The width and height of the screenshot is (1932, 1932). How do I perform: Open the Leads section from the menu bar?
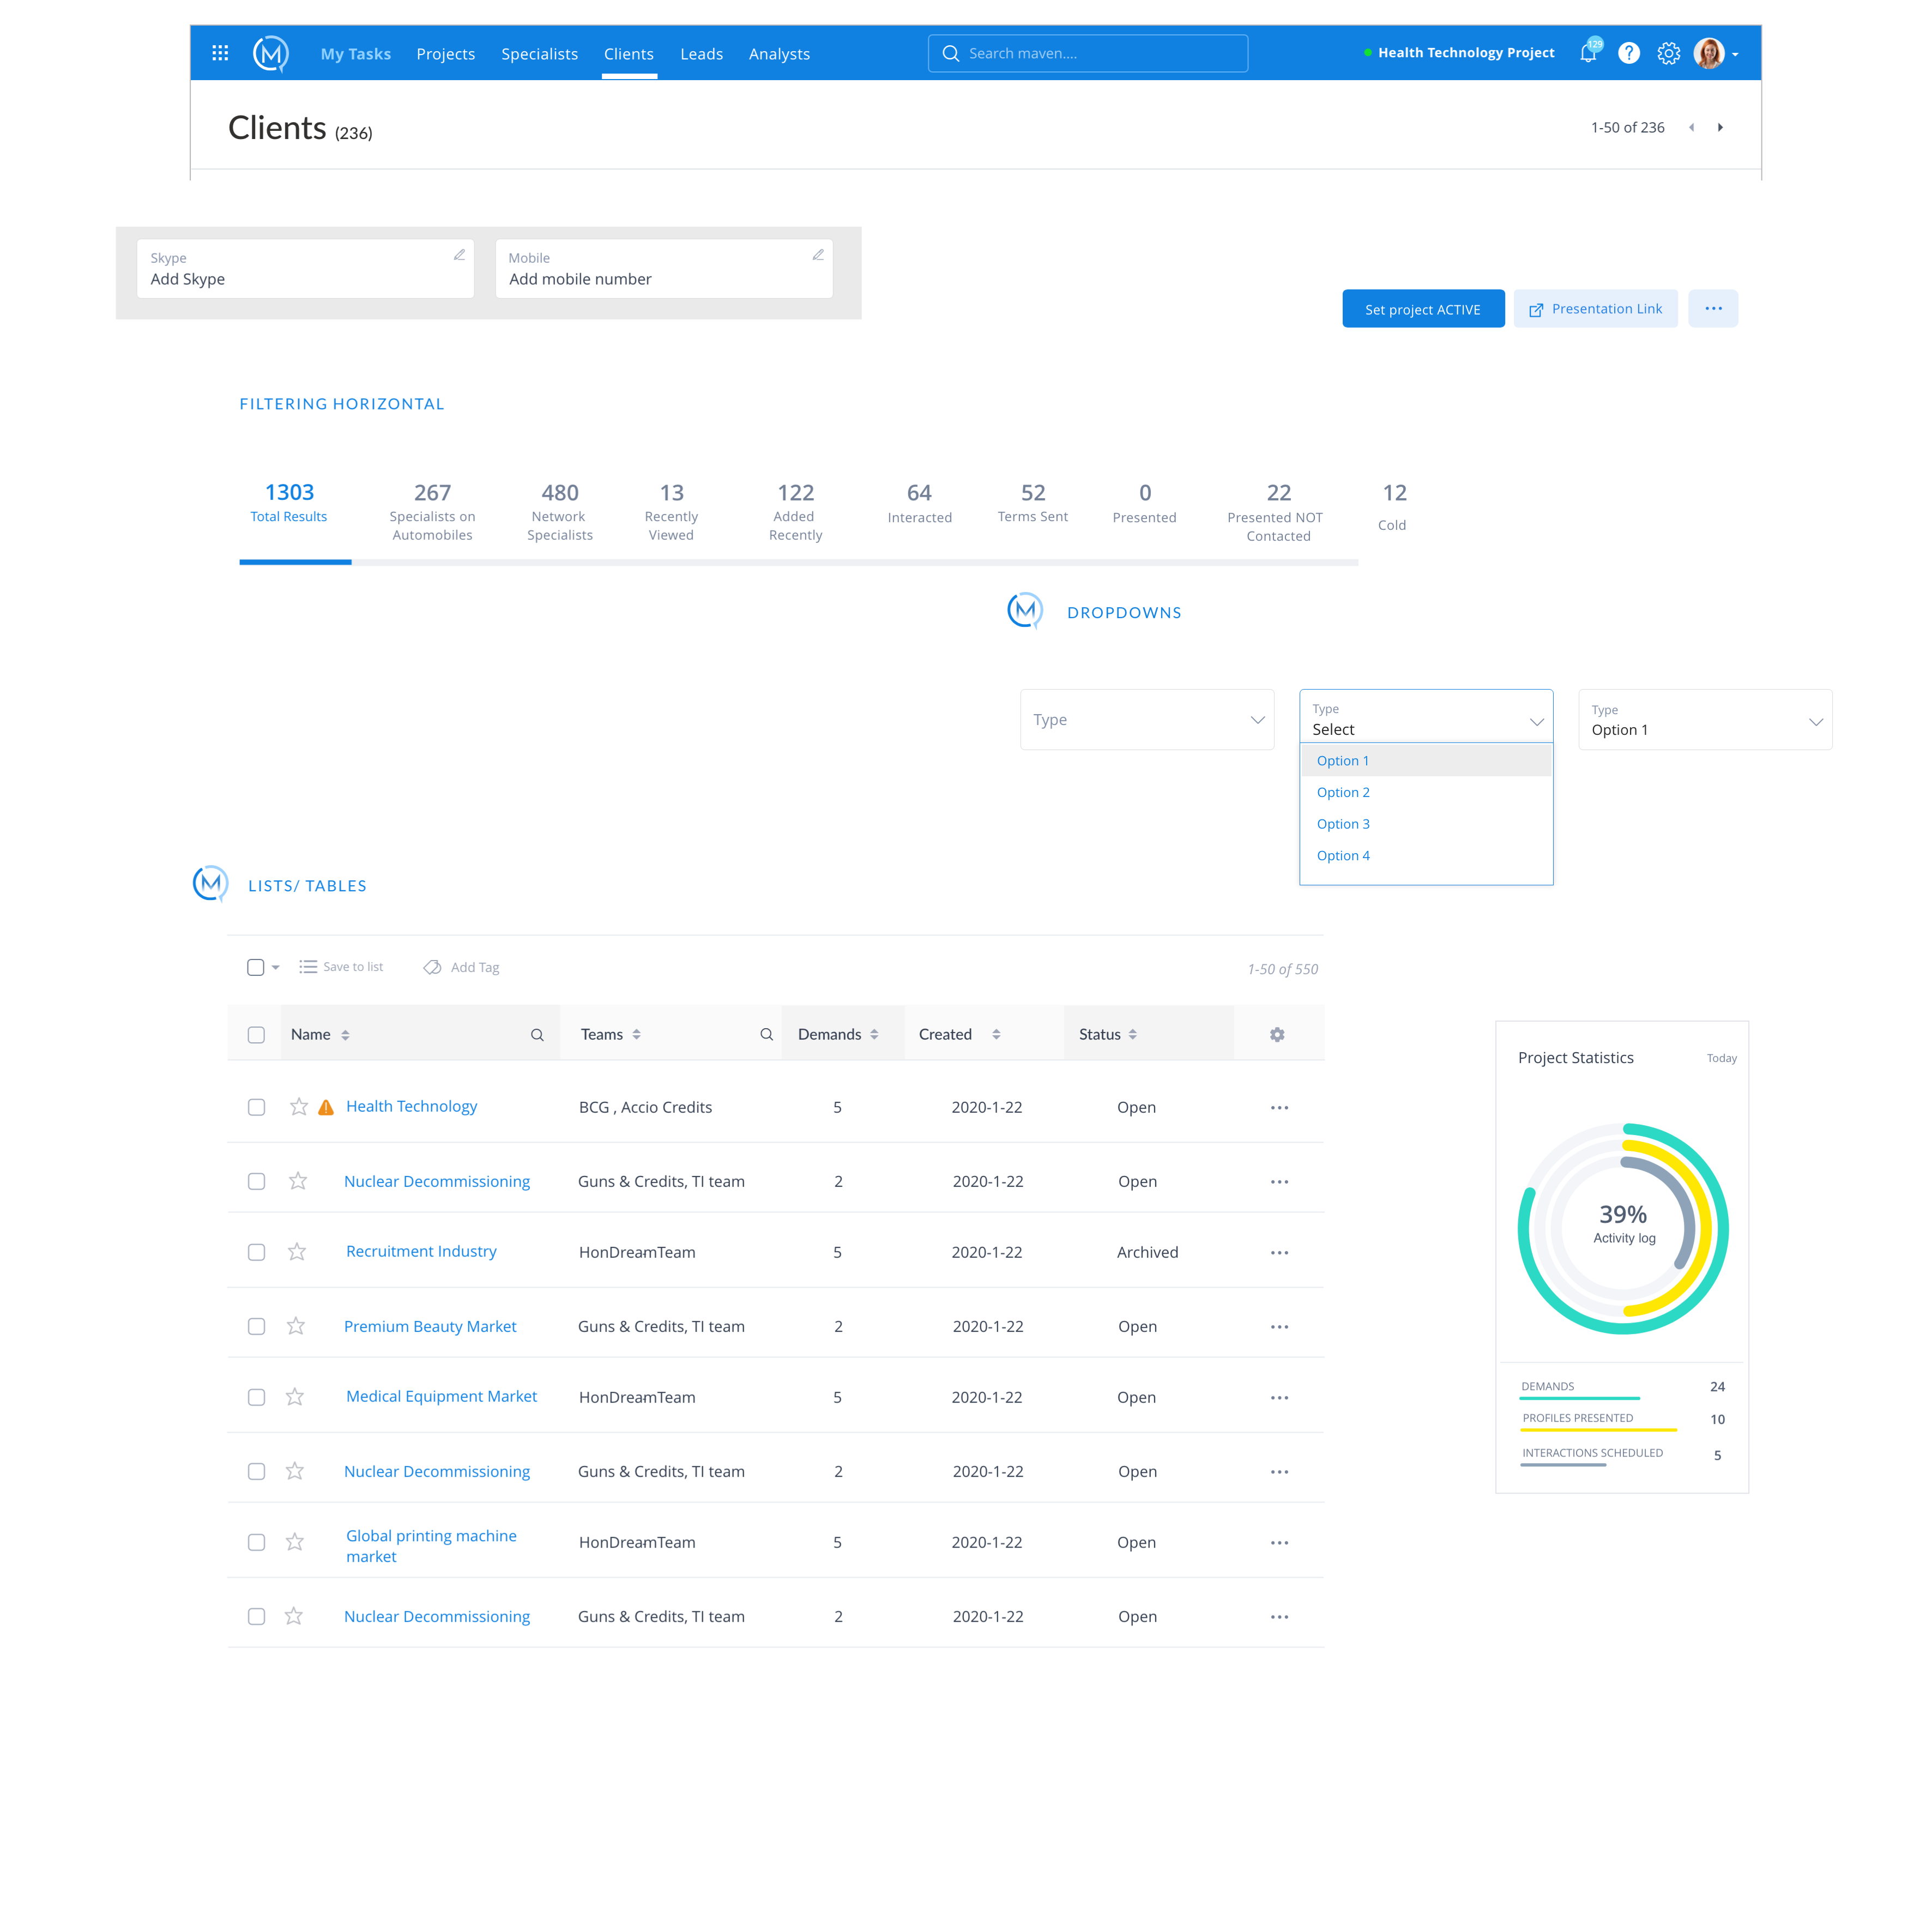point(702,53)
